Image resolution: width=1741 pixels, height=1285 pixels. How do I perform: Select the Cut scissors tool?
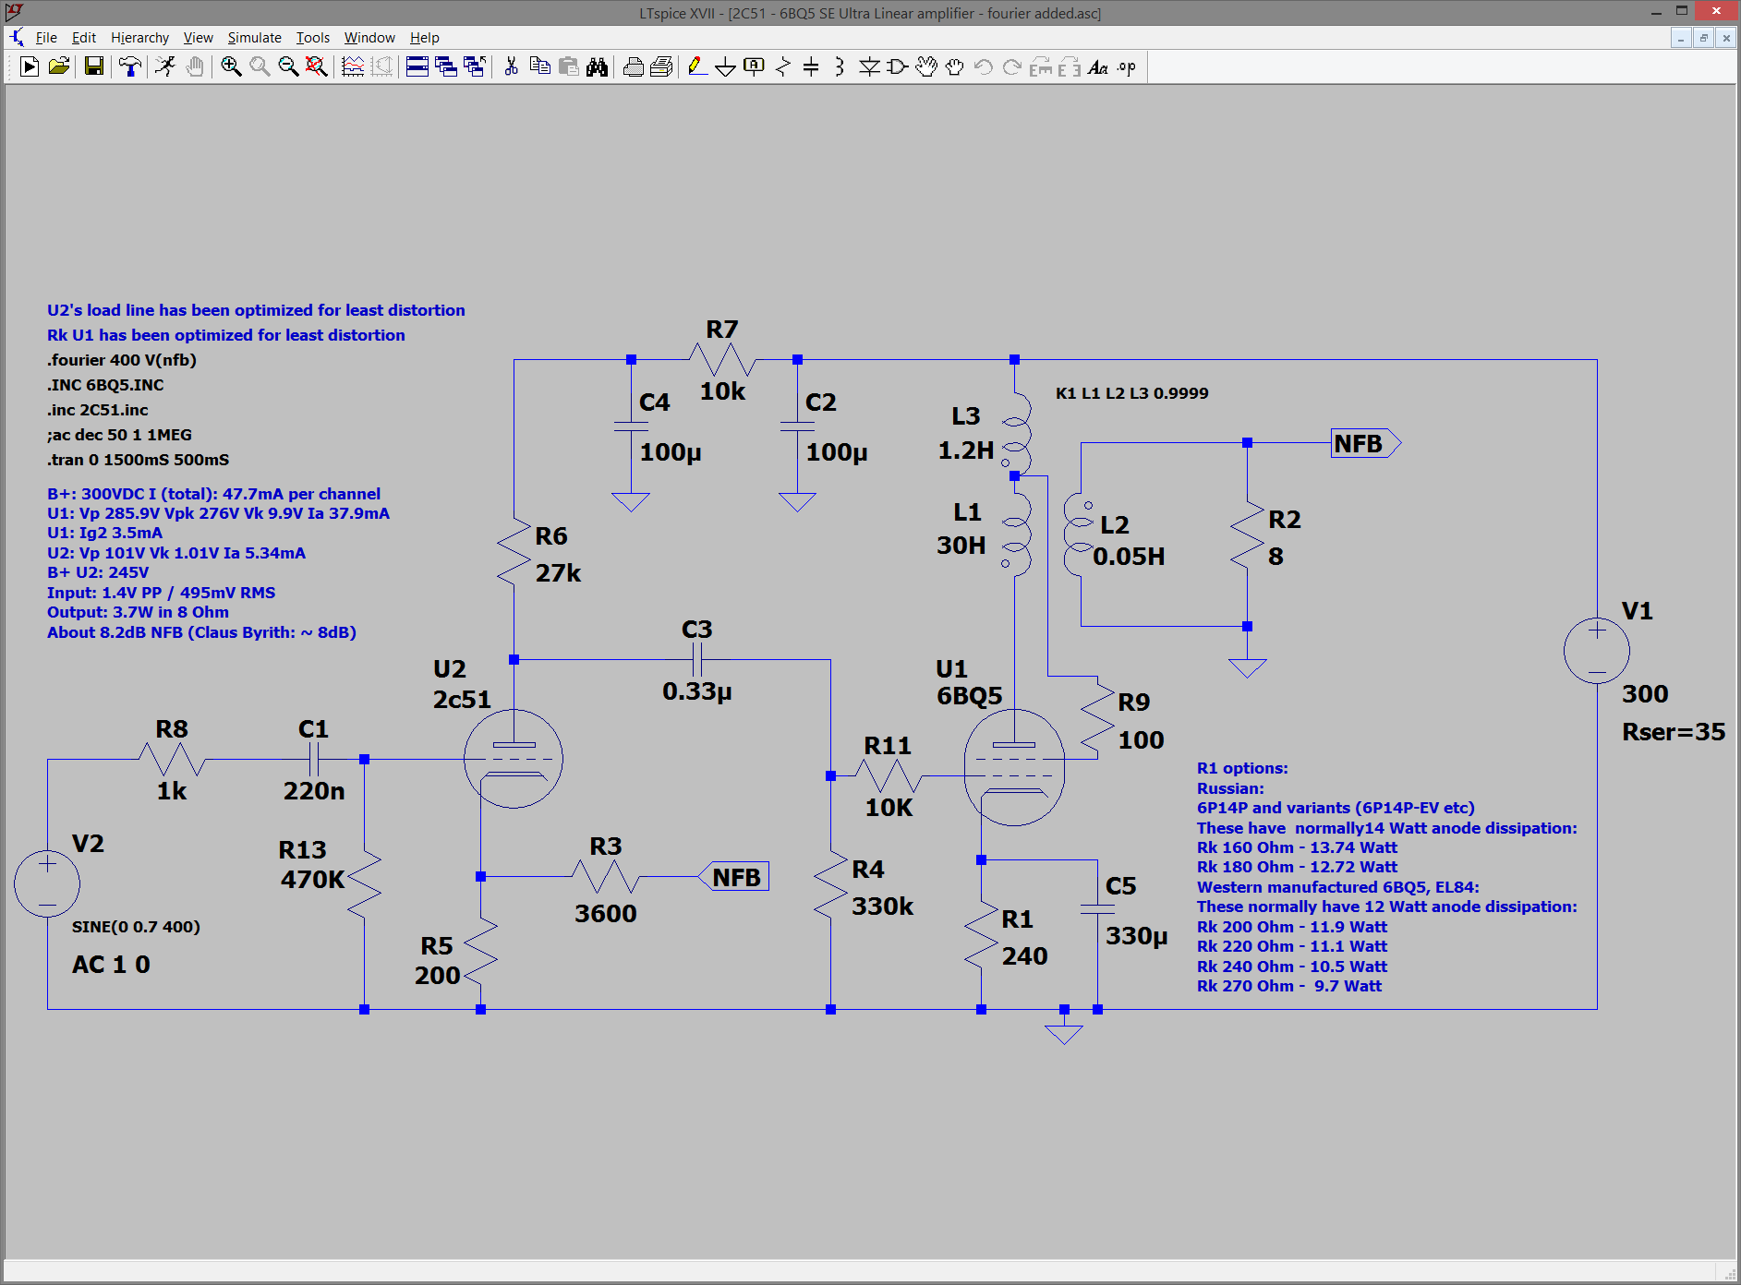[511, 66]
